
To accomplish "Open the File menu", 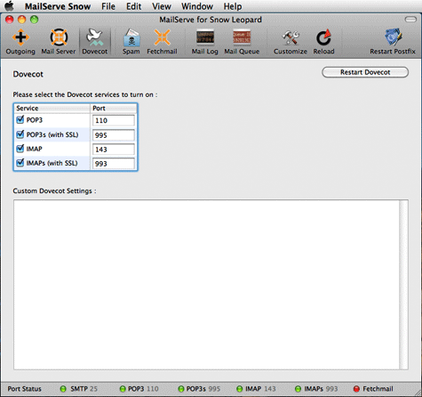I will click(x=108, y=6).
